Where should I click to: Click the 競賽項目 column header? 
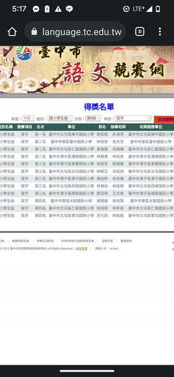pos(25,127)
